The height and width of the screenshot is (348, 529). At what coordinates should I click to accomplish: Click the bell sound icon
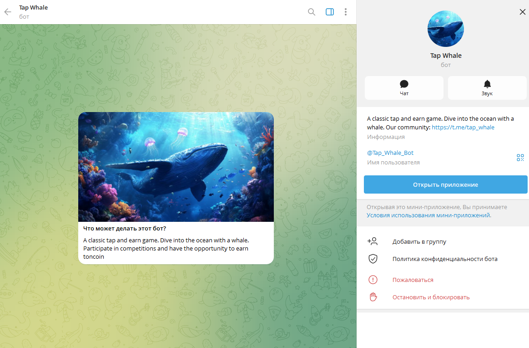tap(487, 84)
